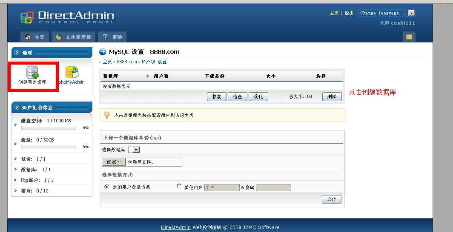Switch to the 帮助 tab

click(112, 37)
